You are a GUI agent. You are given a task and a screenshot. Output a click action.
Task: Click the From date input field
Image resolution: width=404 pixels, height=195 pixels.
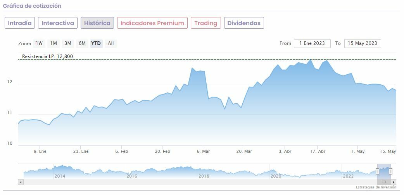click(x=312, y=43)
